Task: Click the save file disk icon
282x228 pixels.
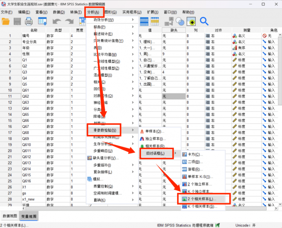Action: tap(17, 22)
